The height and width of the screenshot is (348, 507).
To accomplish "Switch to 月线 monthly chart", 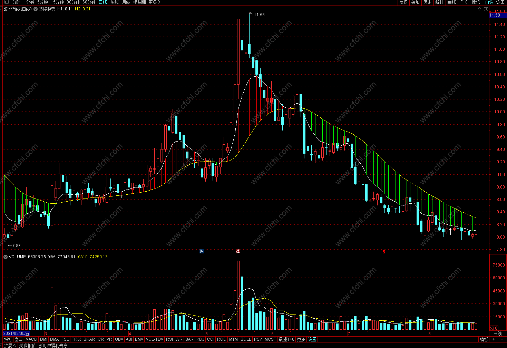I will pyautogui.click(x=126, y=2).
